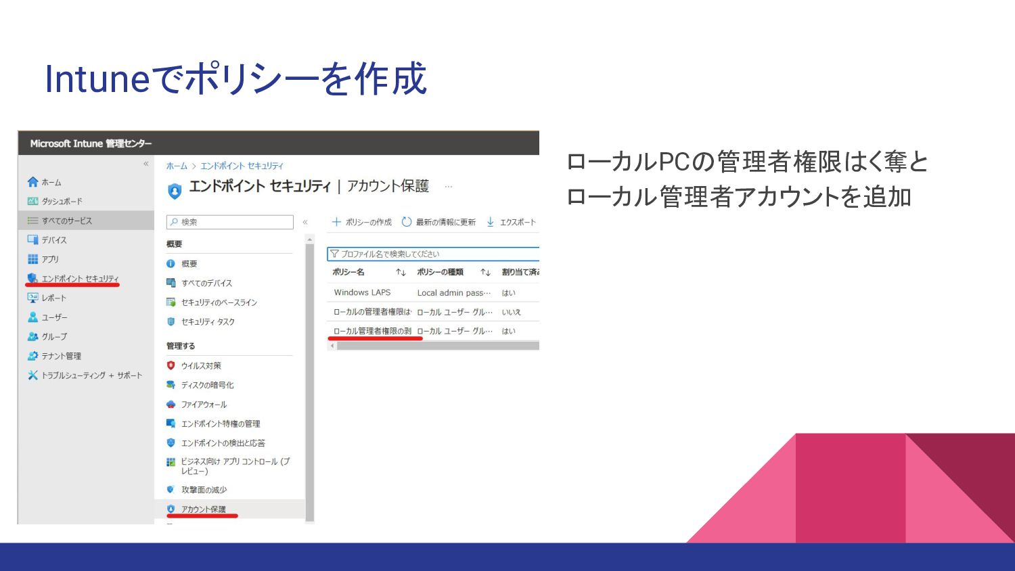Click the トラブルシューティング + サポート wrench icon
Screen dimensions: 1015x571
pos(32,375)
